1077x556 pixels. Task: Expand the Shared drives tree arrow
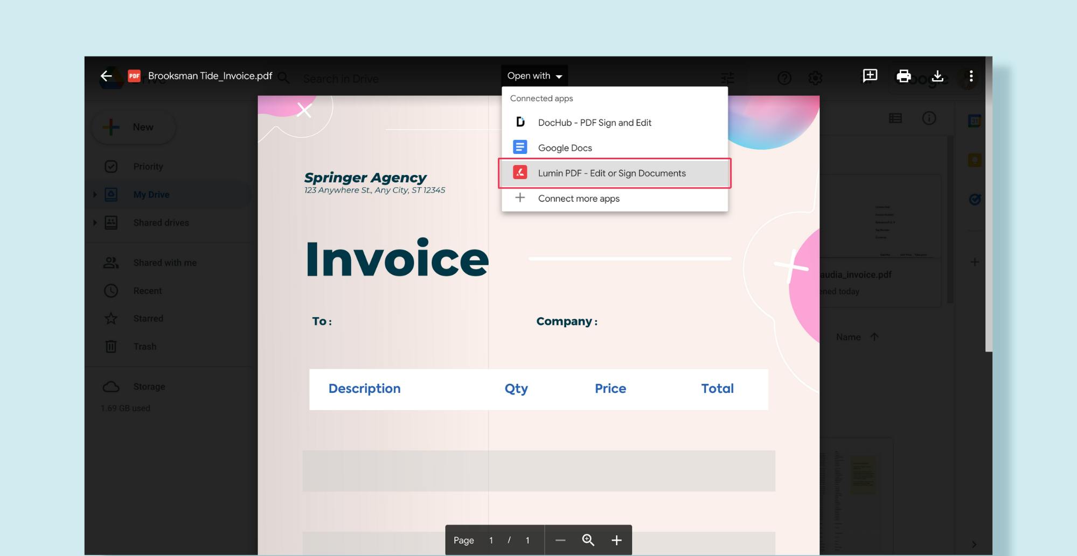pyautogui.click(x=95, y=222)
